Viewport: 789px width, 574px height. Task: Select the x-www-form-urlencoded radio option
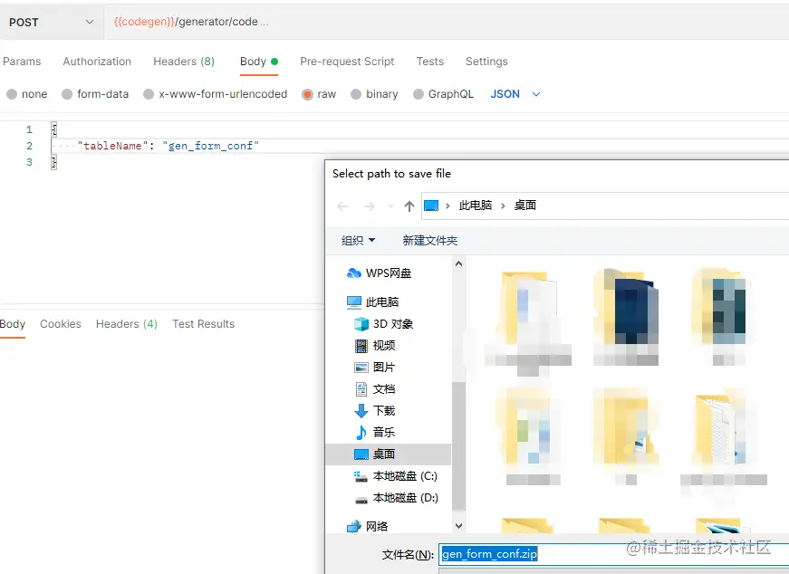(149, 94)
